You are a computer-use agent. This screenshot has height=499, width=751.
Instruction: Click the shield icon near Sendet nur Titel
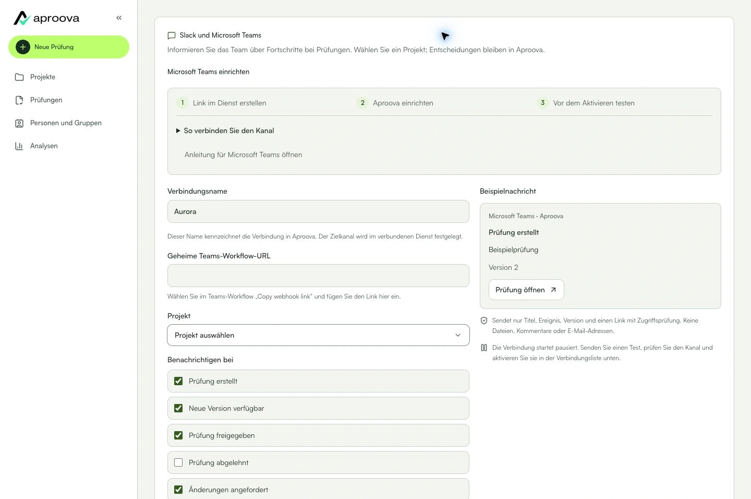click(484, 320)
